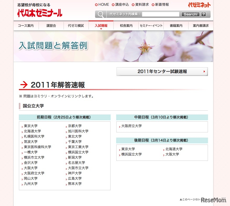Open 筑波大学 link

tap(31, 142)
